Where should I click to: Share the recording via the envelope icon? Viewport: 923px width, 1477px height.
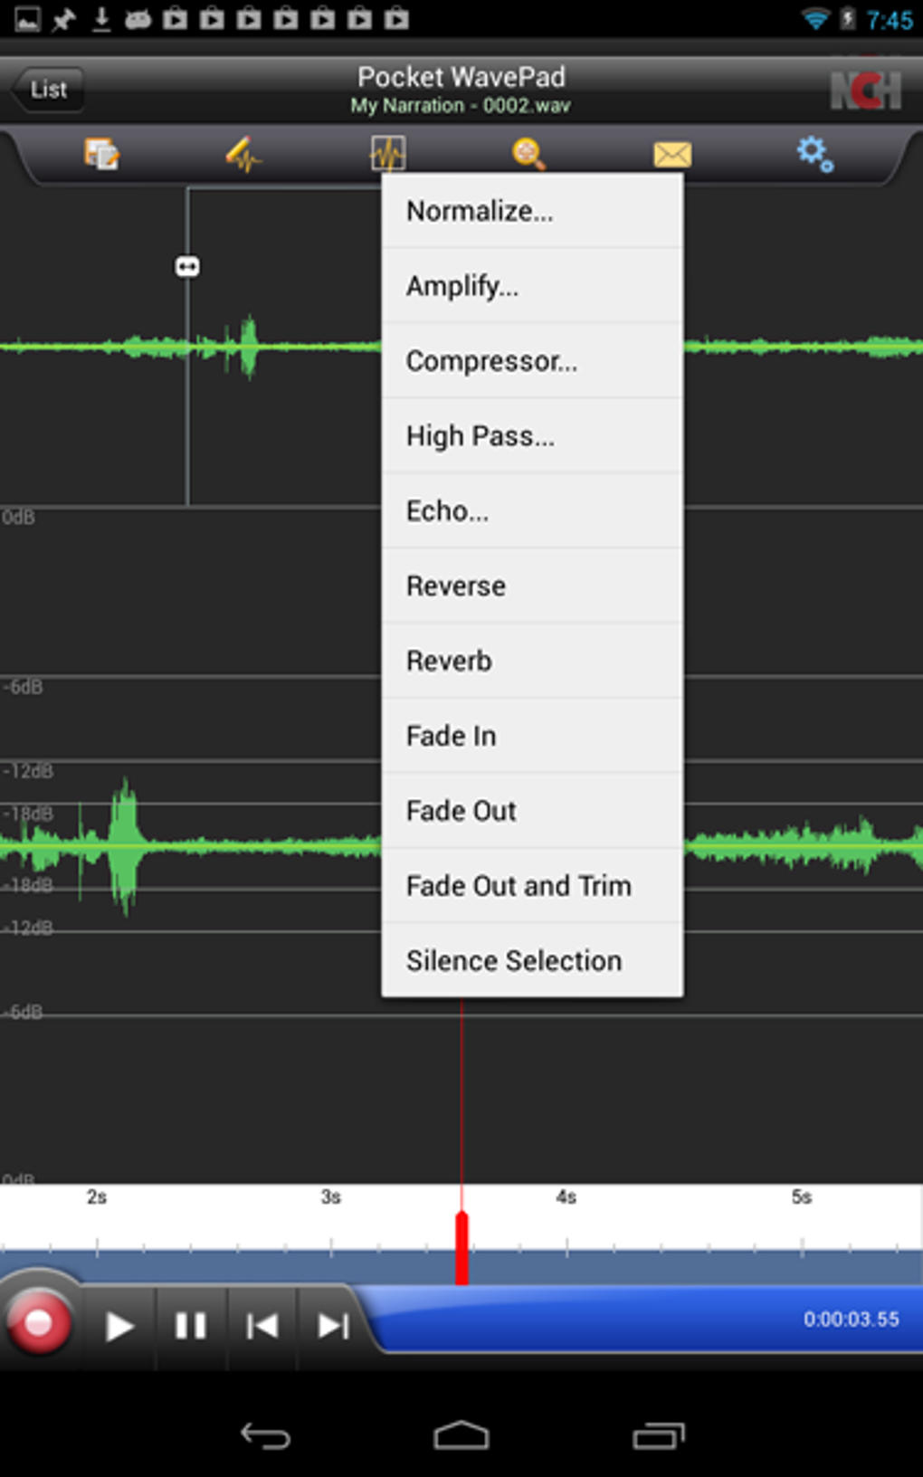[x=671, y=153]
